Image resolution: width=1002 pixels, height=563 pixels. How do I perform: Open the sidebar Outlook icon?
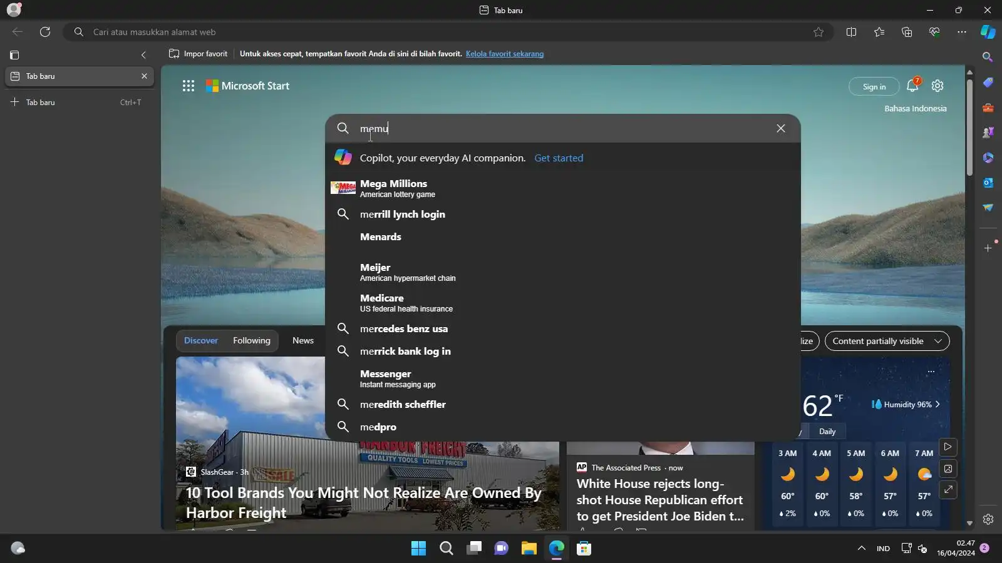[x=988, y=183]
